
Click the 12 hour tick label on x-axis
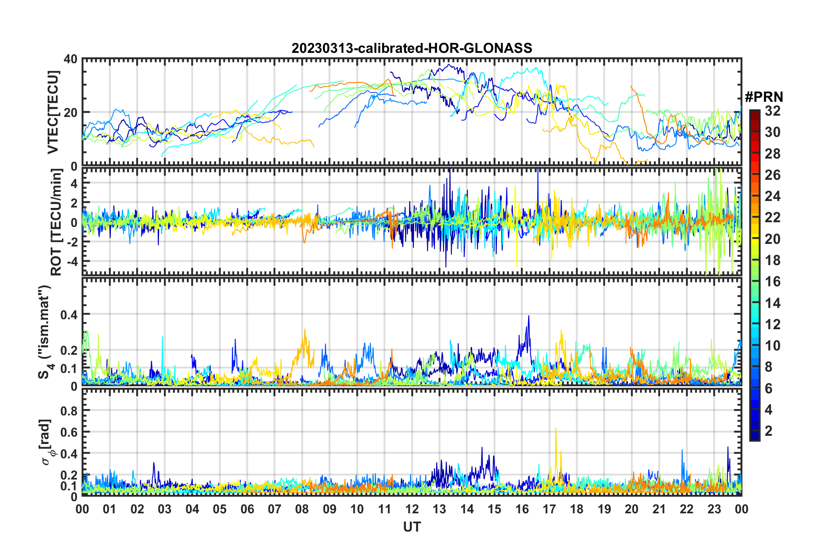412,509
